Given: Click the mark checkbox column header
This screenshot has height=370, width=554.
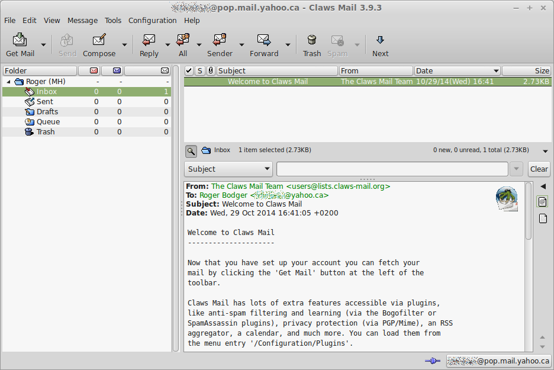Looking at the screenshot, I should (189, 70).
